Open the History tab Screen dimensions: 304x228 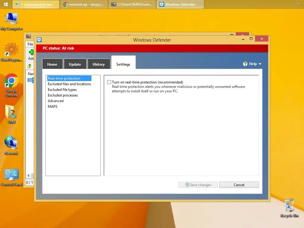(x=99, y=64)
